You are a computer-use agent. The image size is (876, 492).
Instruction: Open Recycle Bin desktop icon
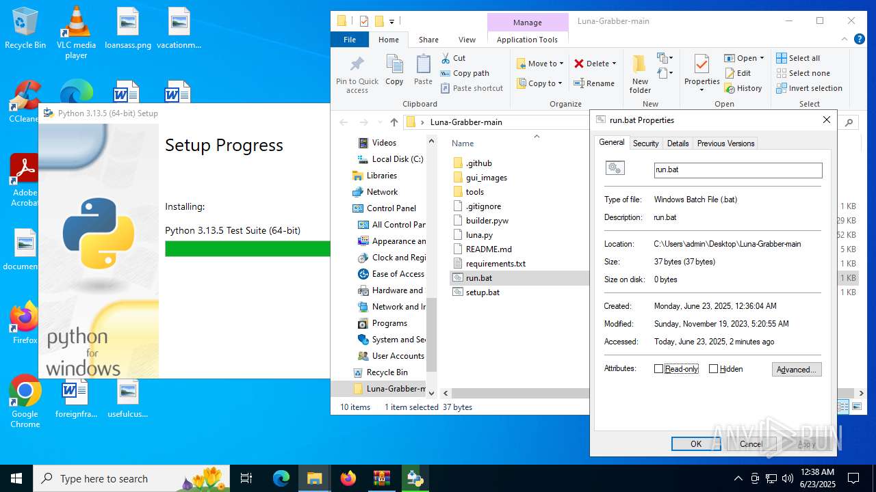coord(25,29)
